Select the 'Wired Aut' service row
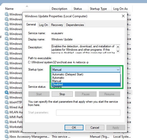Screen dimensions: 147x140 pos(14,107)
